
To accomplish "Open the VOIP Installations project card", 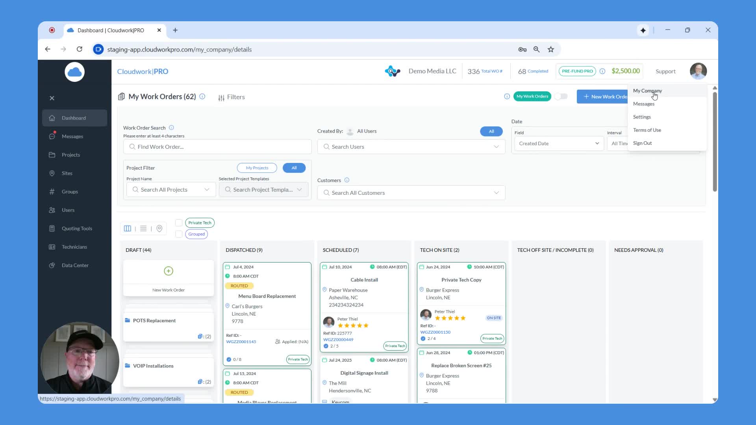I will [x=169, y=373].
